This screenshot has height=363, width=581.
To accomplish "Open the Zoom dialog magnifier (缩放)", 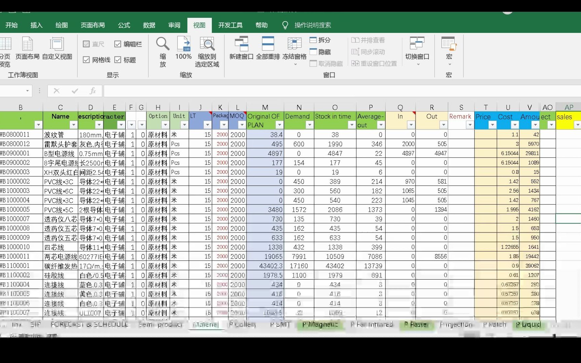I will [x=163, y=51].
